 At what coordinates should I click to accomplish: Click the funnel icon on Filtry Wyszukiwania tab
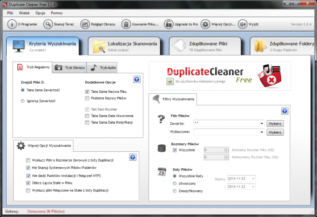click(156, 99)
